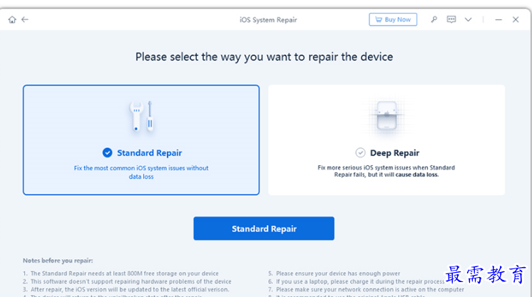The image size is (532, 297).
Task: Close the iOS System Repair window
Action: 516,20
